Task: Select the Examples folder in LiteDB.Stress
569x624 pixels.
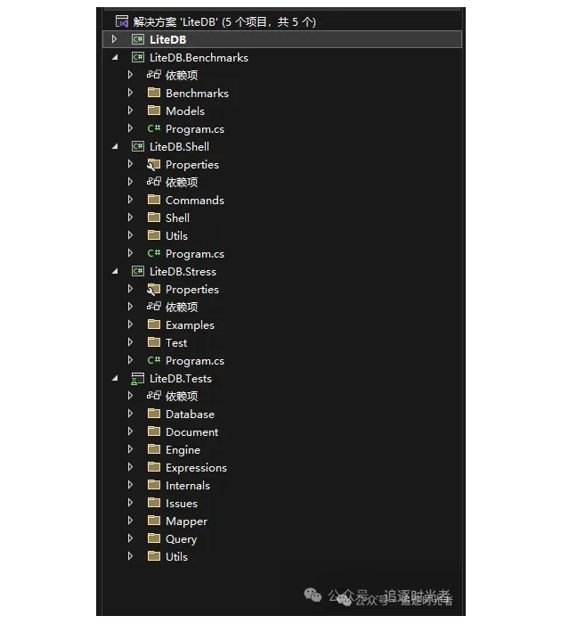Action: tap(190, 324)
